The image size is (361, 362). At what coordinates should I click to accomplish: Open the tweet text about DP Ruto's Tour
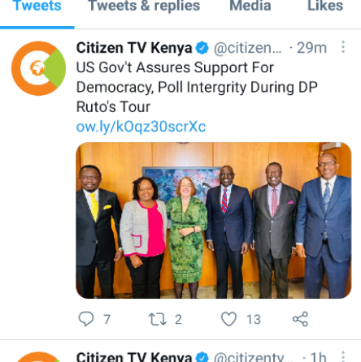(197, 87)
